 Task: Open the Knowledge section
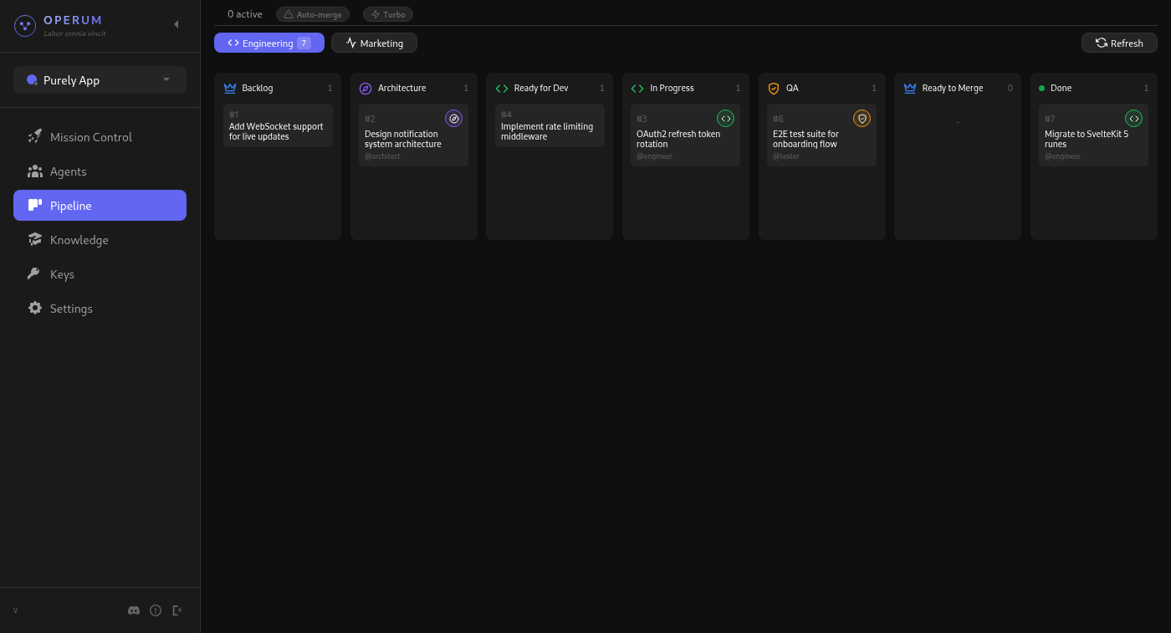pyautogui.click(x=79, y=240)
